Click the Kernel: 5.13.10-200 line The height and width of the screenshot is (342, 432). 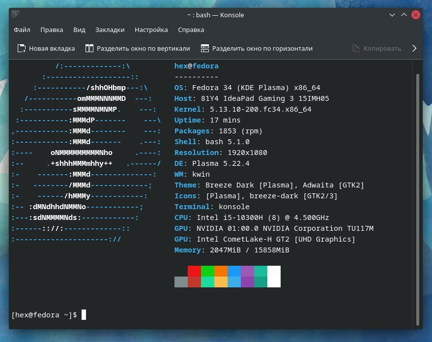[x=243, y=109]
